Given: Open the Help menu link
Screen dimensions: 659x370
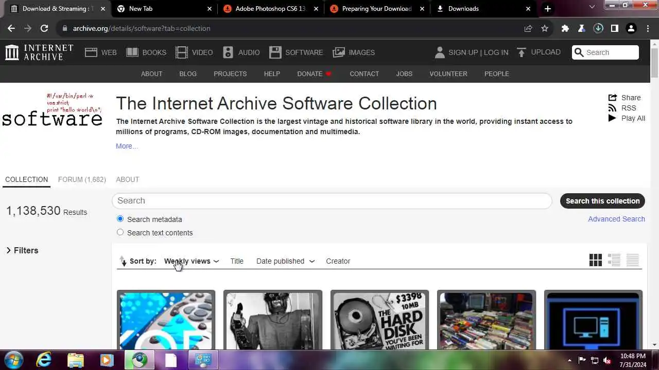Looking at the screenshot, I should pos(272,73).
